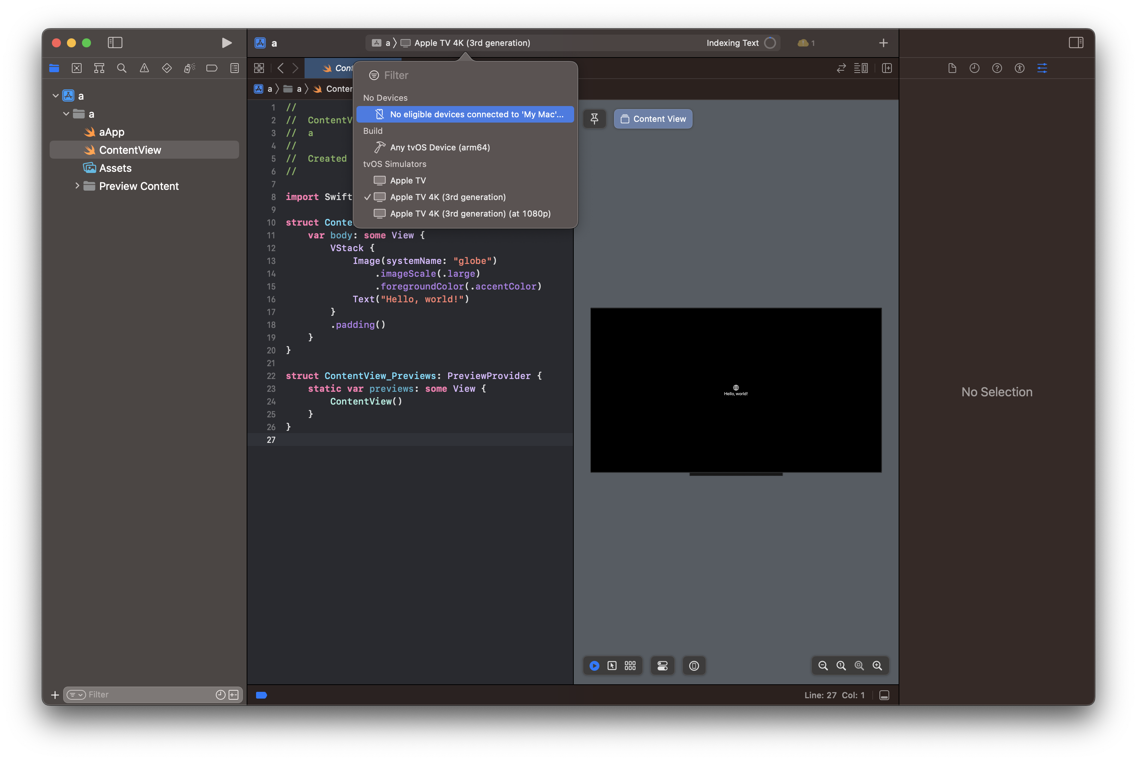Show the Debug navigator spray-can icon

coord(189,68)
